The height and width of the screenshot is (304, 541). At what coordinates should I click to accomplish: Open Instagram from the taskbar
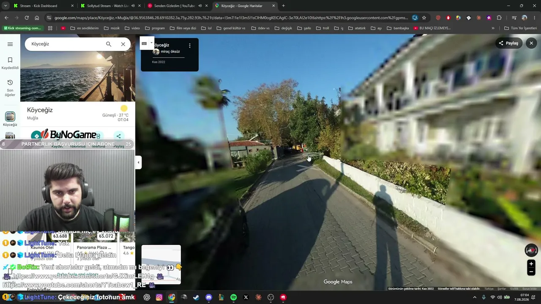pyautogui.click(x=159, y=297)
